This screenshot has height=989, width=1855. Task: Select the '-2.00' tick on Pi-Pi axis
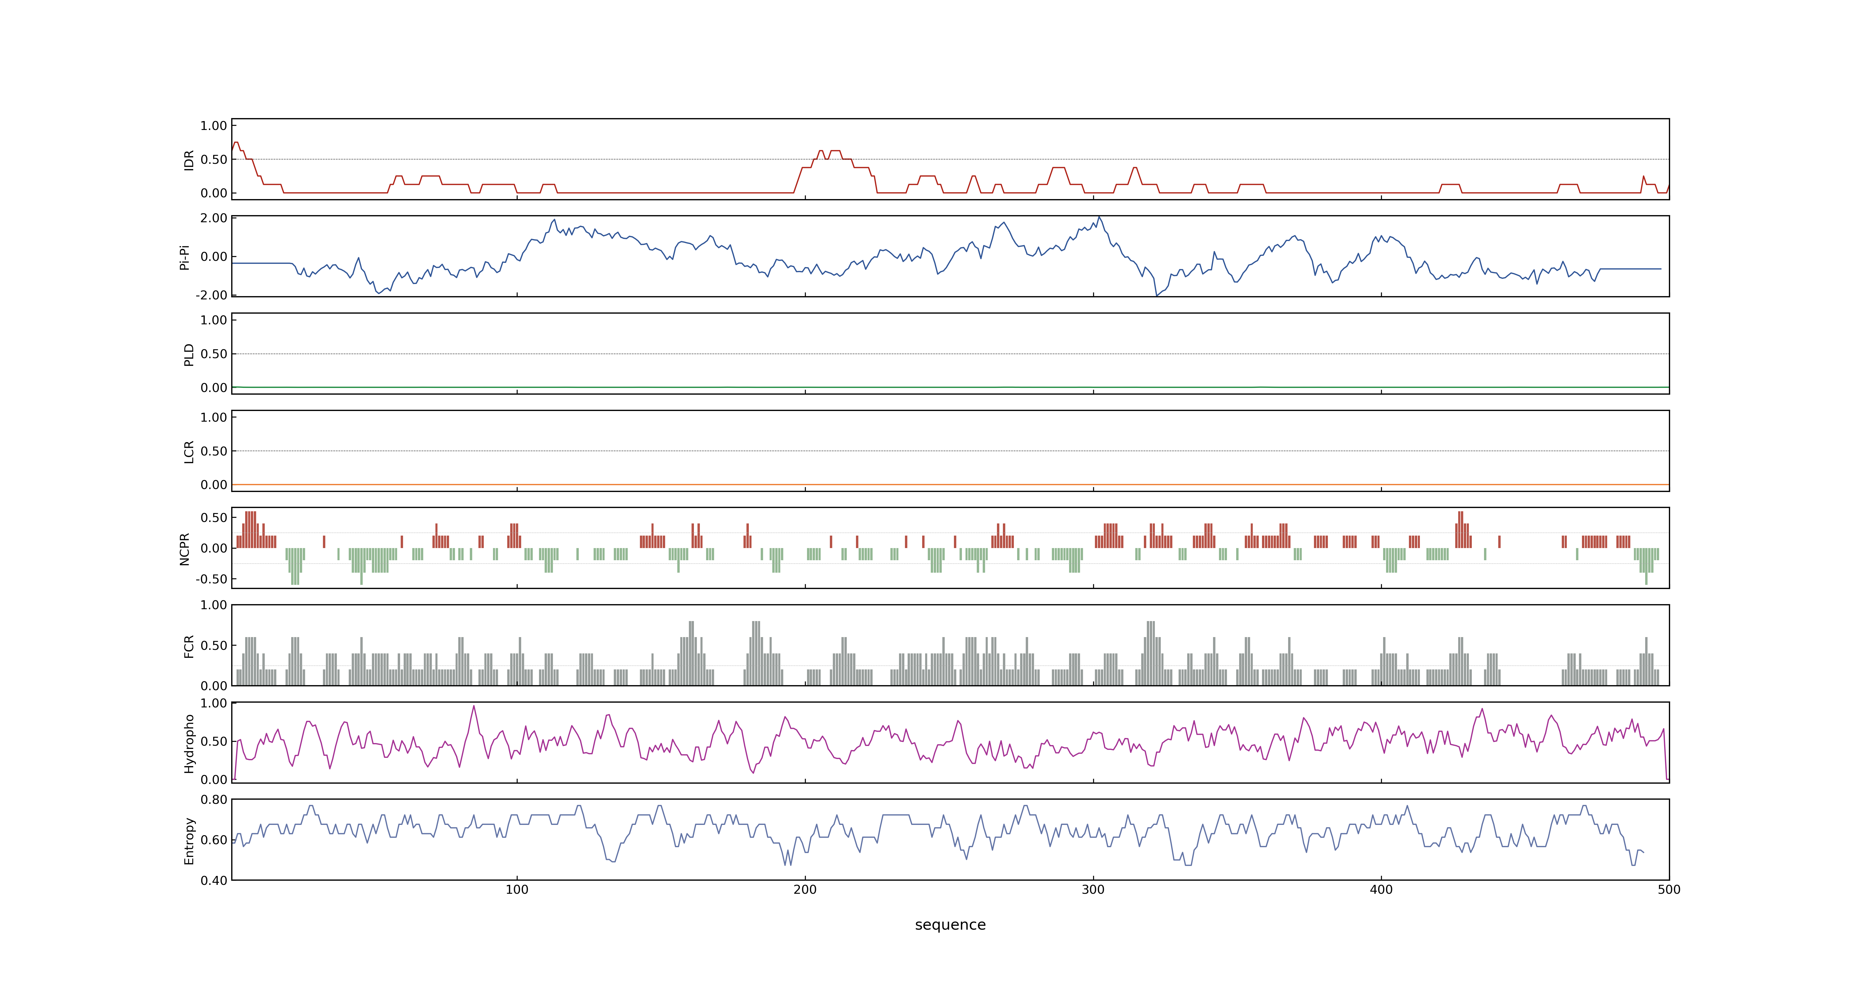[x=211, y=295]
